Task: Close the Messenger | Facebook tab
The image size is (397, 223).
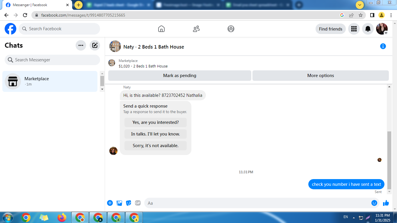Action: [67, 5]
